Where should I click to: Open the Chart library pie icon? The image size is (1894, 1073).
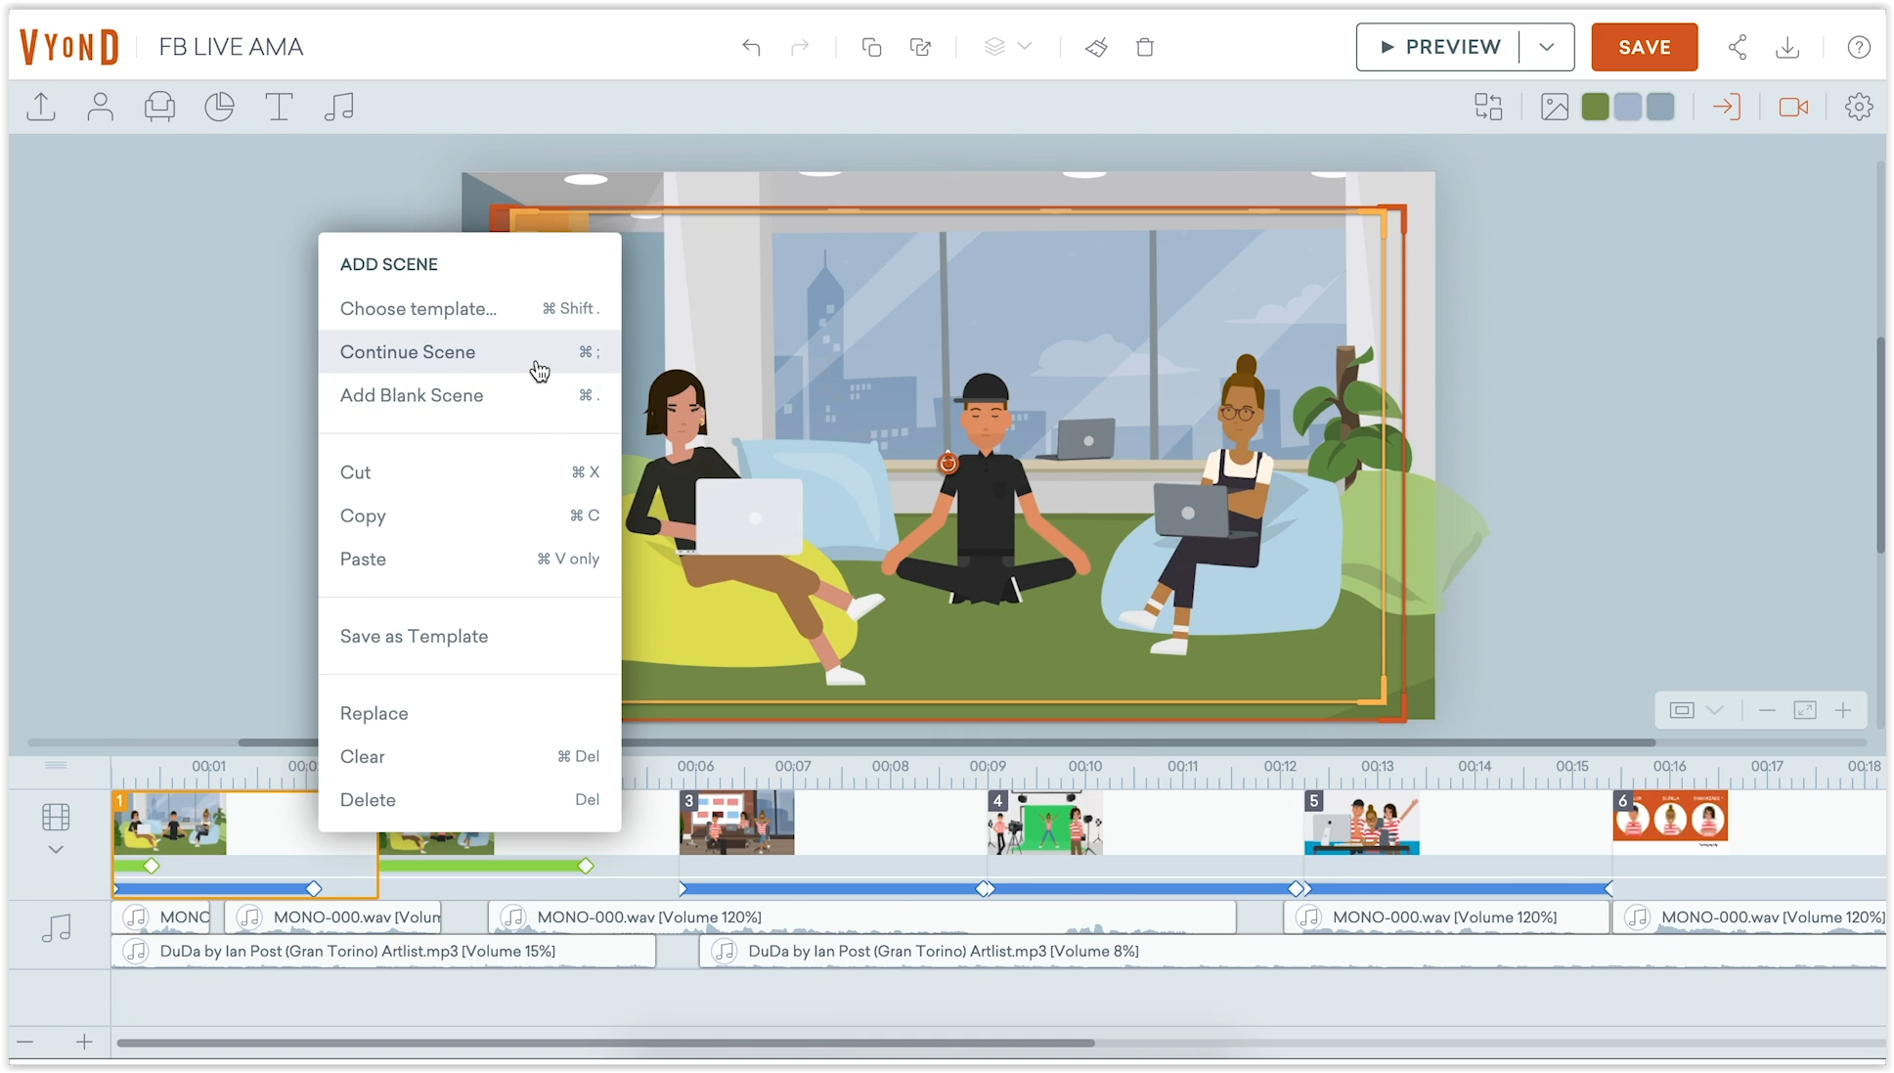(x=219, y=107)
